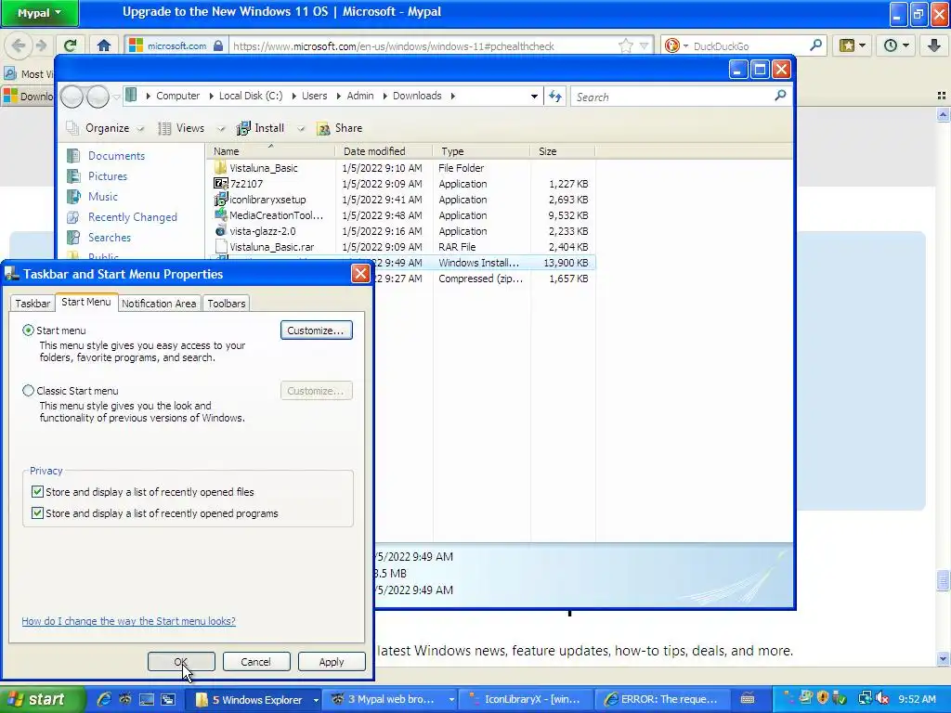Select the MediaCreationTool file
The width and height of the screenshot is (951, 713).
(275, 215)
